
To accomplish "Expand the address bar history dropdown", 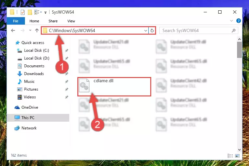I will [146, 30].
